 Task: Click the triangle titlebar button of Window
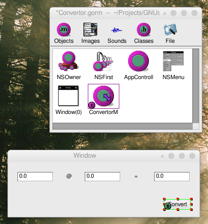(163, 156)
